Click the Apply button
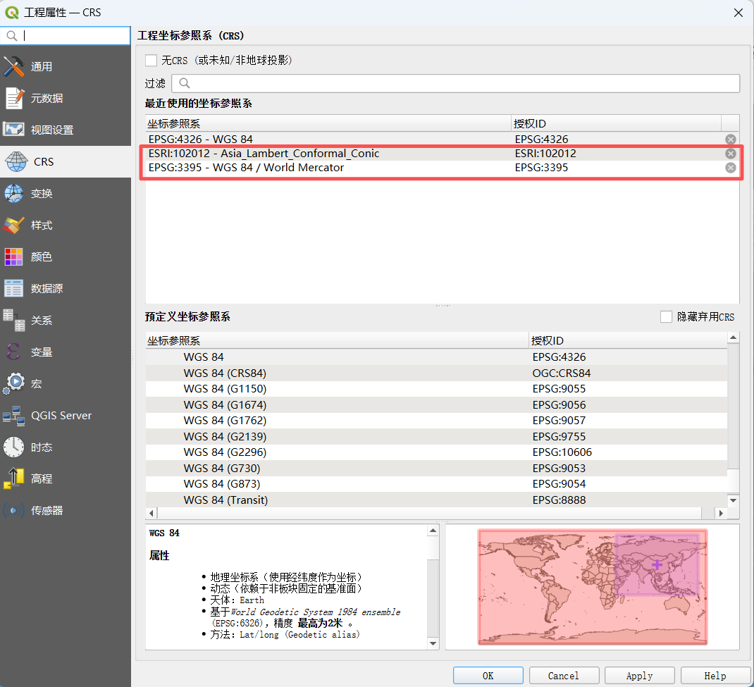This screenshot has width=754, height=687. tap(640, 676)
